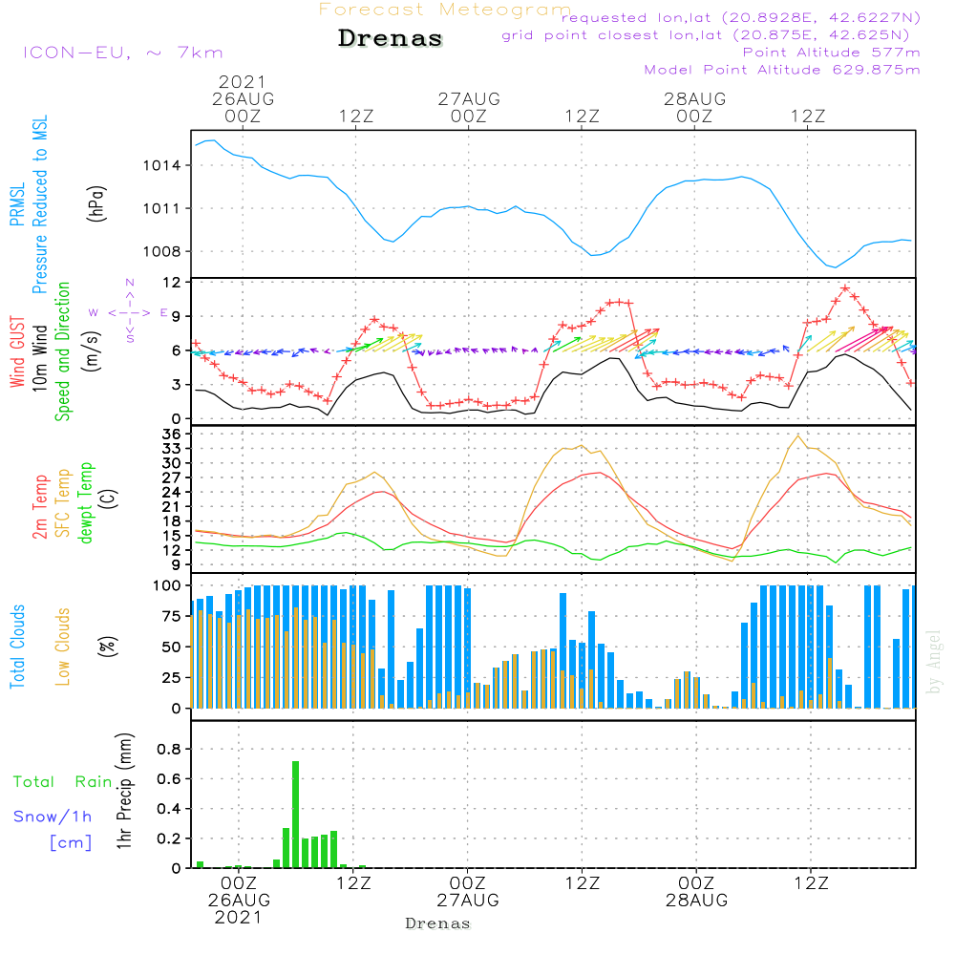Click the 'Drenas' chart title
Screen dimensions: 955x955
click(390, 38)
